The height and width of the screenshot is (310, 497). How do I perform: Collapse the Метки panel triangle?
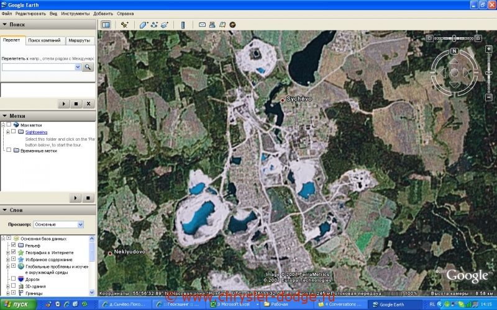point(4,116)
